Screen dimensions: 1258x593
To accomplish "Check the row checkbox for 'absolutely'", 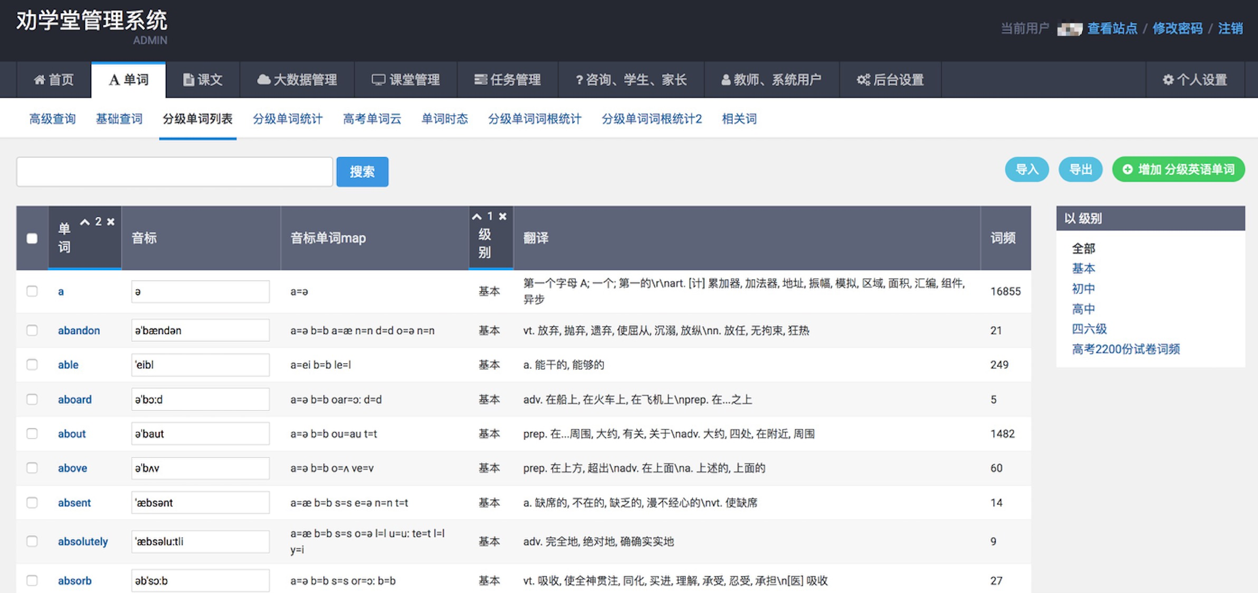I will point(32,541).
